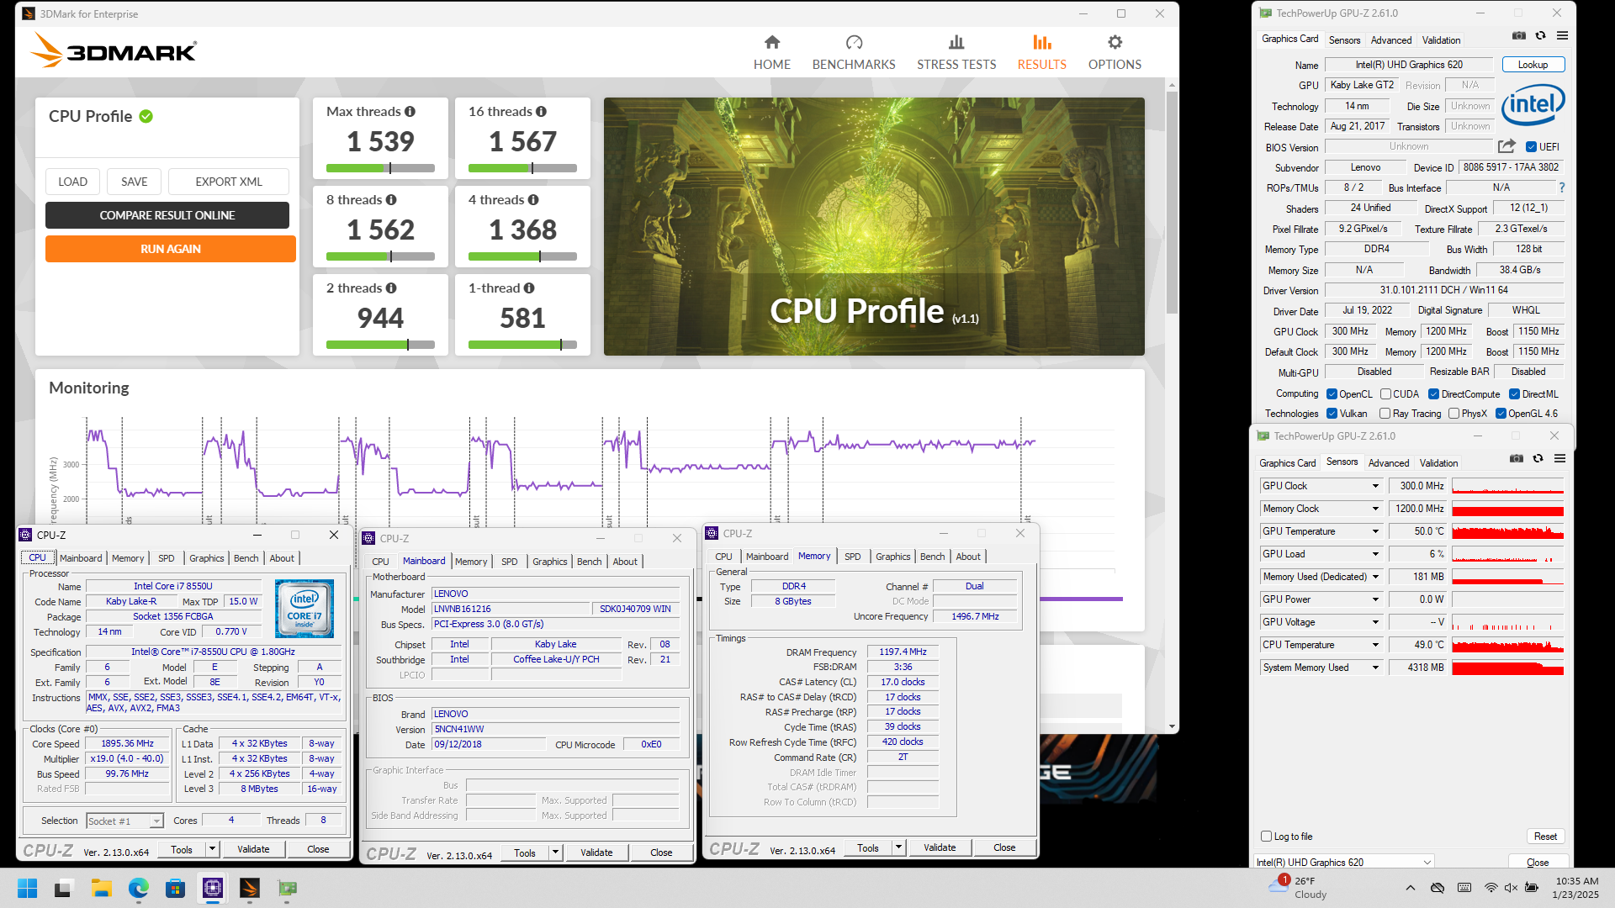Click the COMPARE RESULT ONLINE button
Viewport: 1615px width, 908px height.
(x=167, y=215)
